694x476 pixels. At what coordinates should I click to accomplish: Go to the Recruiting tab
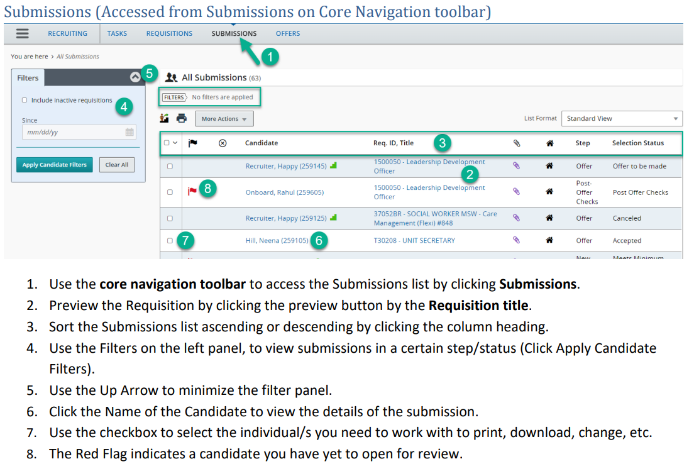pyautogui.click(x=67, y=33)
